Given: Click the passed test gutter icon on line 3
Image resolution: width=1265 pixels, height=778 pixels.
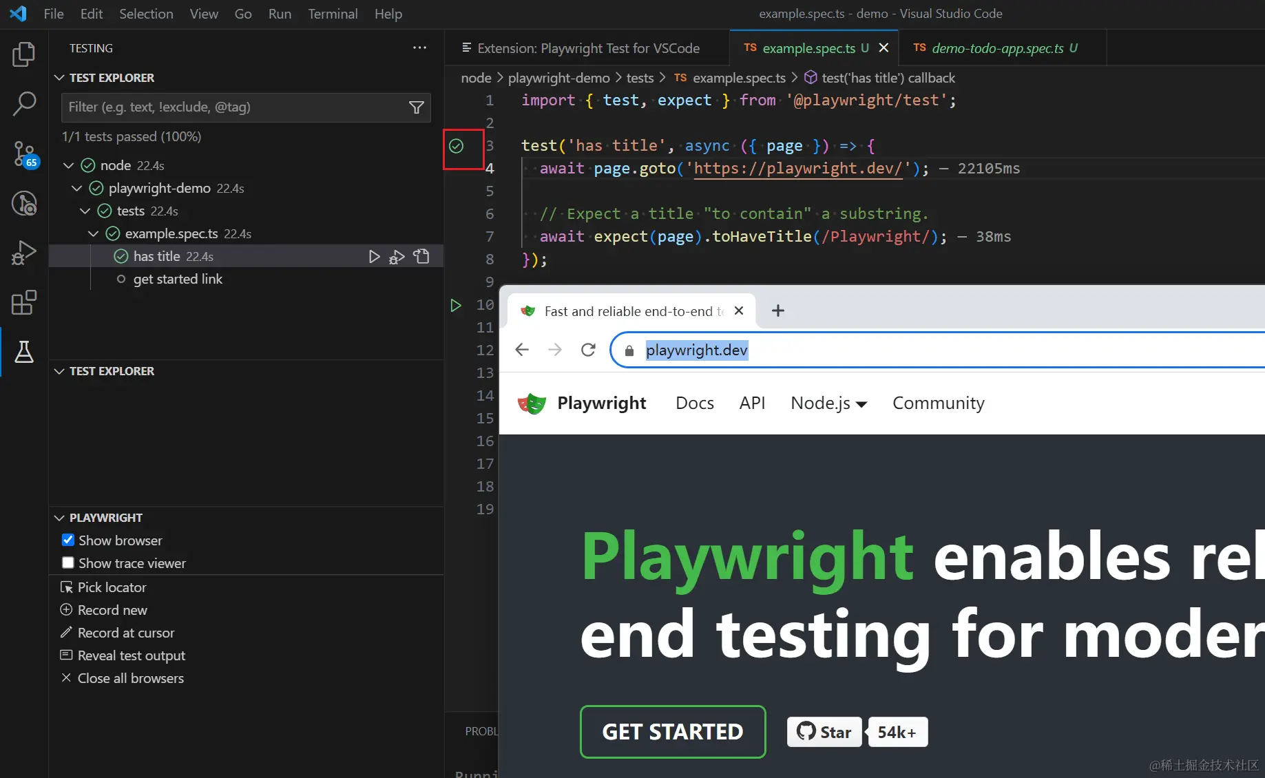Looking at the screenshot, I should point(456,146).
